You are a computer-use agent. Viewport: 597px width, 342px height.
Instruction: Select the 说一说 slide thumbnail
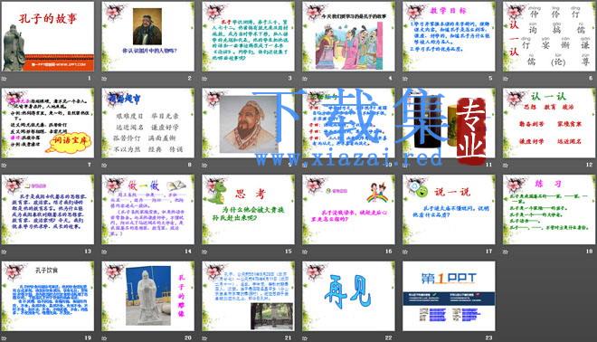click(x=449, y=210)
